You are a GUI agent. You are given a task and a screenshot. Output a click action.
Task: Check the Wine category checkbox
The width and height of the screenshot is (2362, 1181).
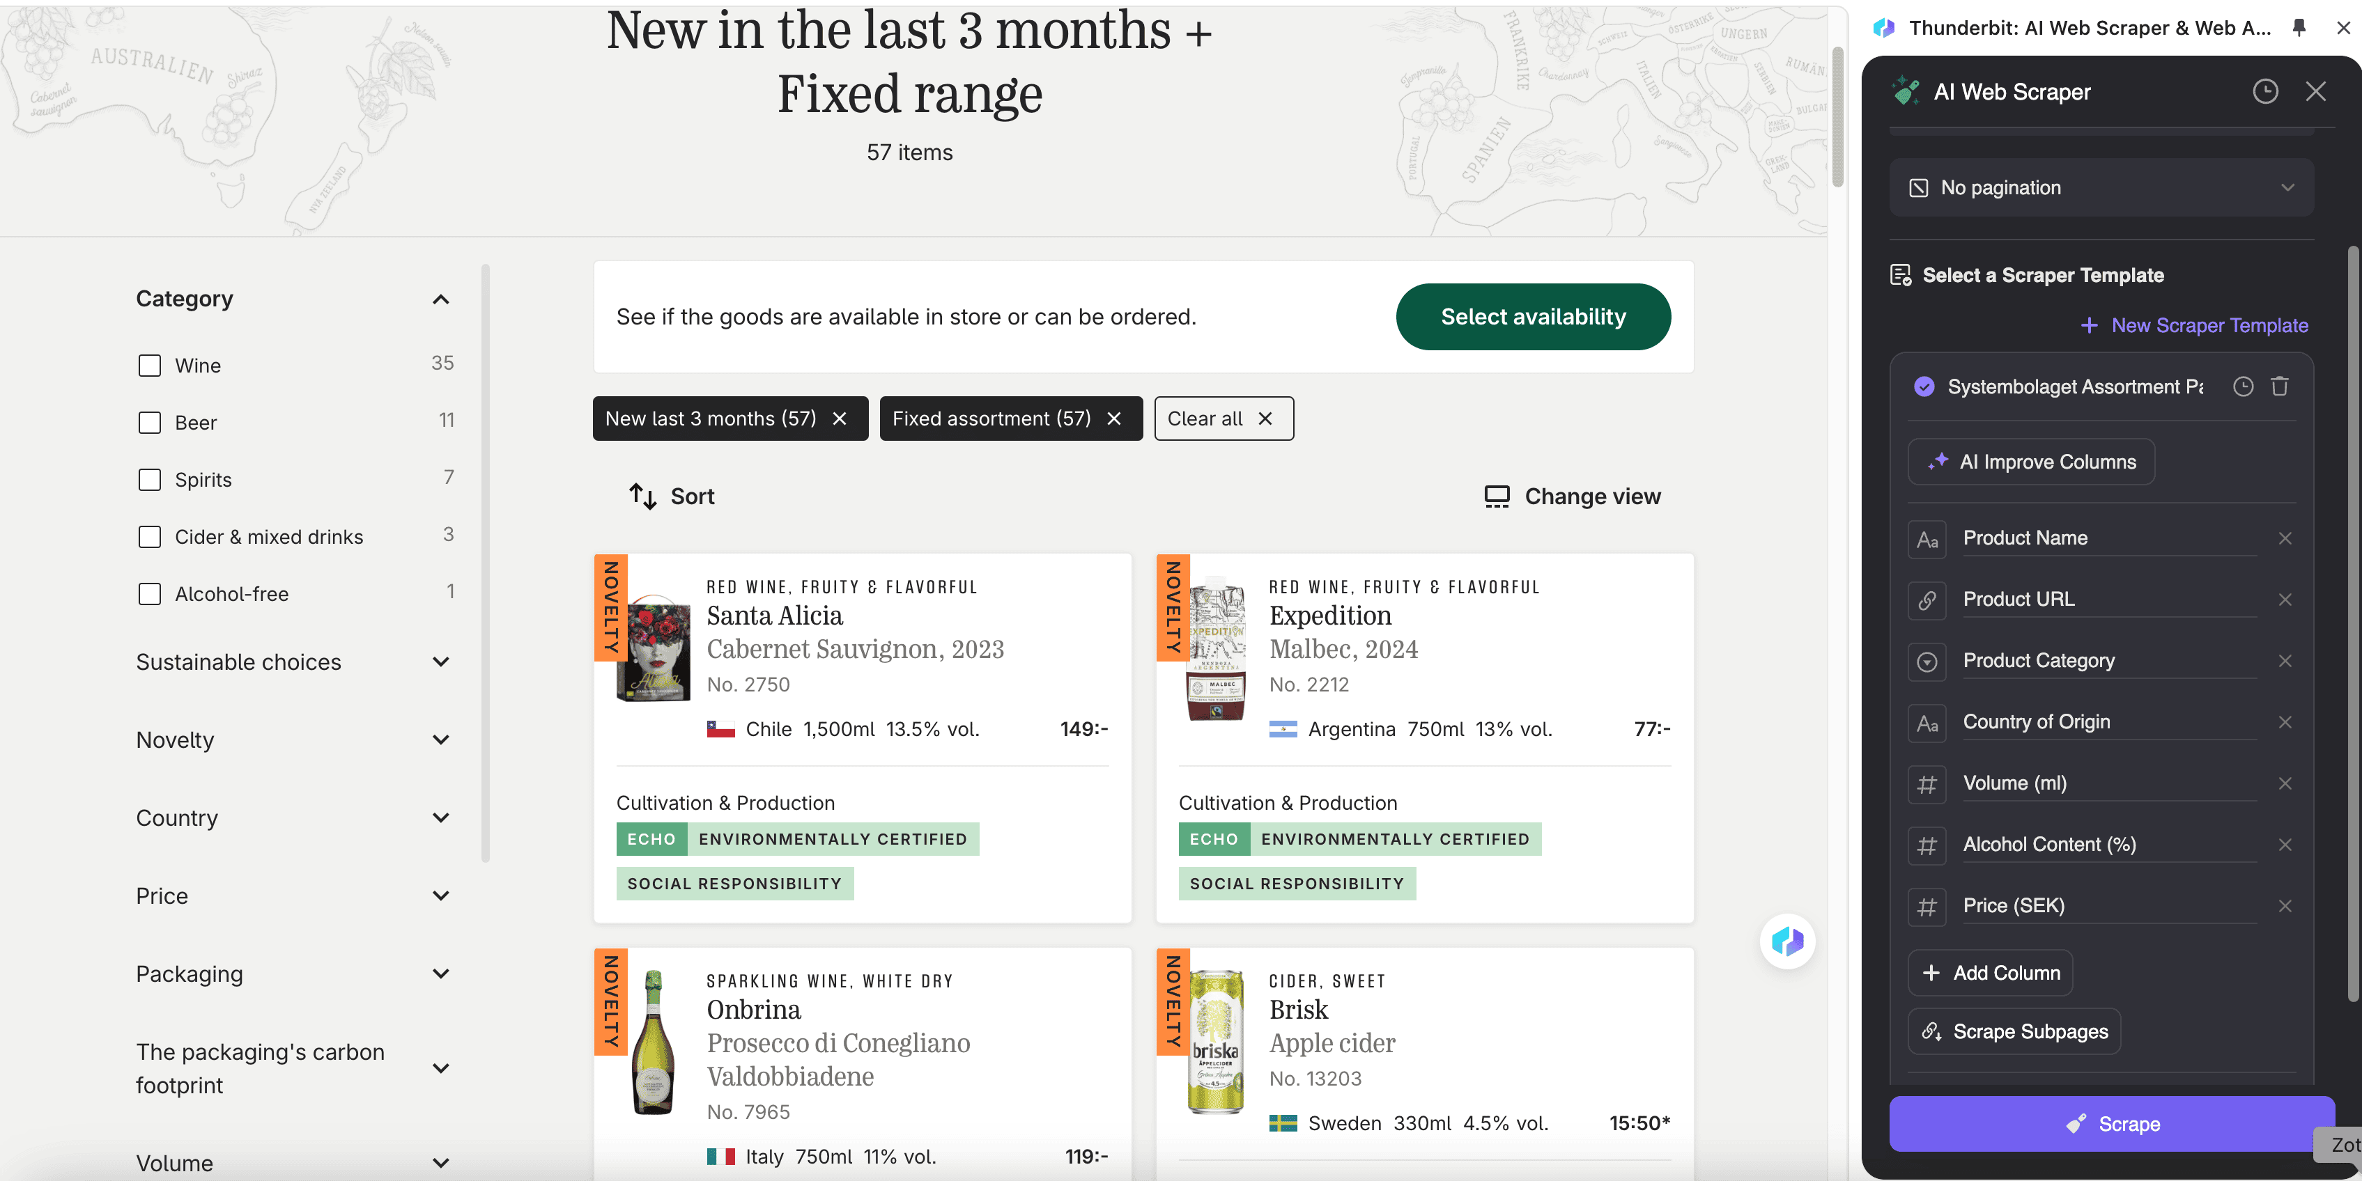[x=150, y=366]
